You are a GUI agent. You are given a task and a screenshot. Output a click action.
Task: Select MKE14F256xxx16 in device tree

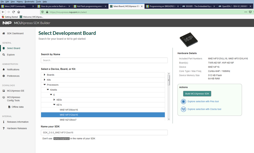[103, 110]
